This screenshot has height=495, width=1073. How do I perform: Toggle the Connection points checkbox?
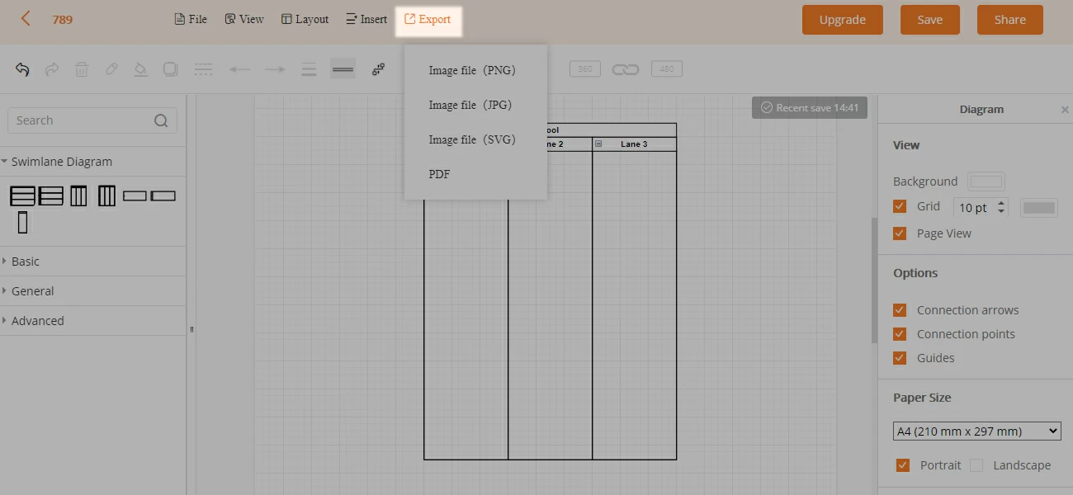click(x=900, y=334)
